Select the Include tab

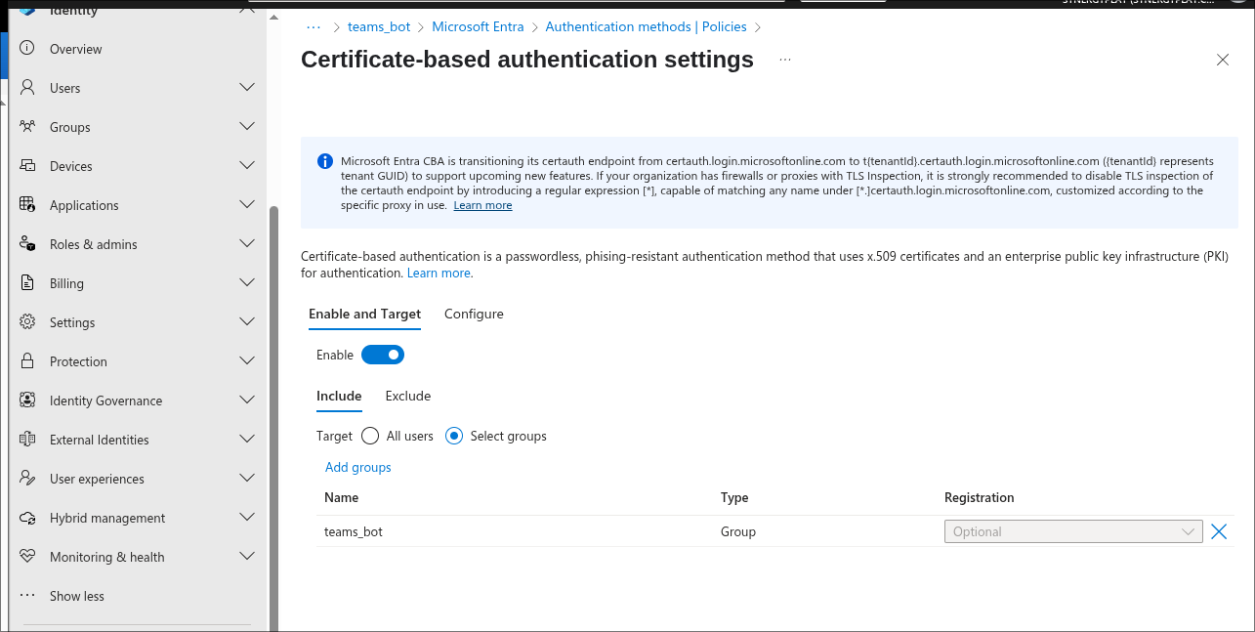[339, 396]
